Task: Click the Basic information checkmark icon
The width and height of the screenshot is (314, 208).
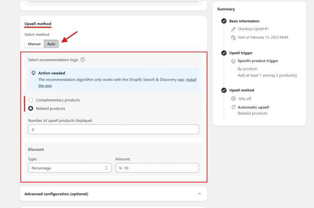Action: [x=224, y=21]
